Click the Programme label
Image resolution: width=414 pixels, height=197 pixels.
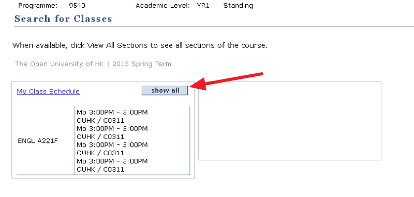(x=38, y=6)
